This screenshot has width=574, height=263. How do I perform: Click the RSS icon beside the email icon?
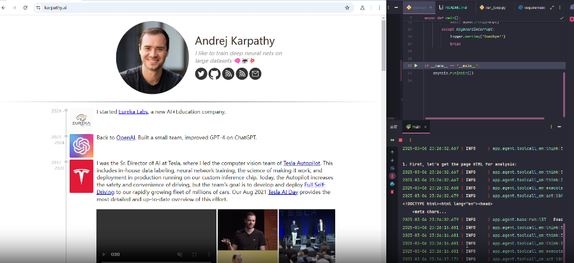tap(241, 74)
